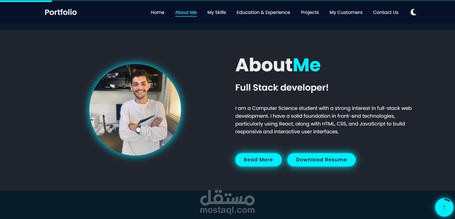Screen dimensions: 455x219
Task: Select the About Me nav item
Action: point(186,13)
